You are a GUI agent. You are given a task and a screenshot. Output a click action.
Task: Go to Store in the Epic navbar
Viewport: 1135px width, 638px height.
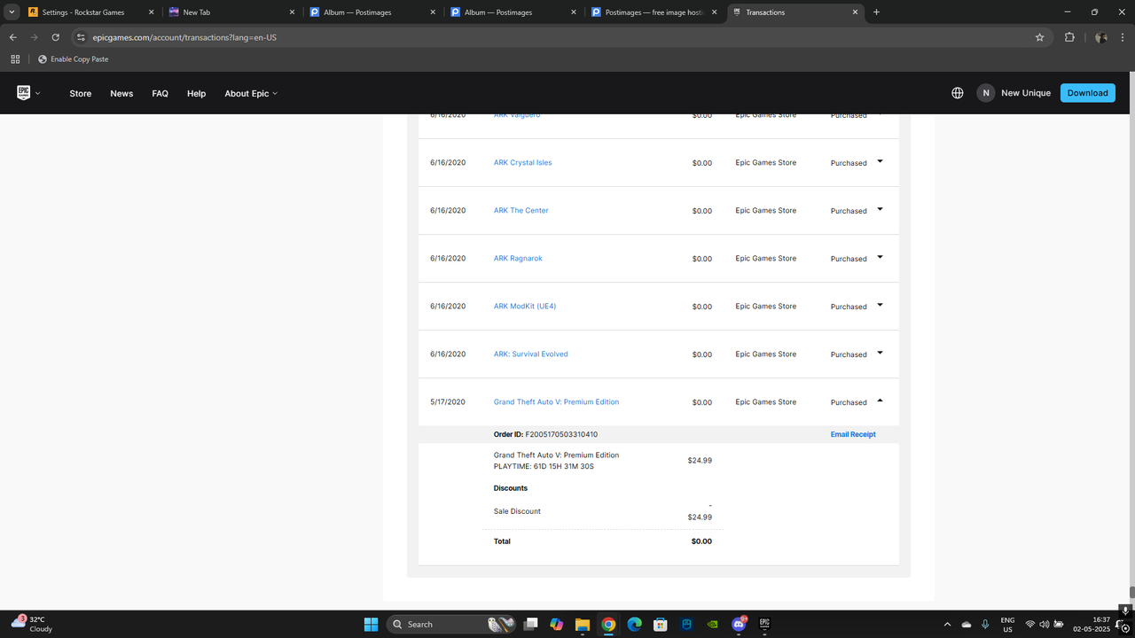(81, 93)
